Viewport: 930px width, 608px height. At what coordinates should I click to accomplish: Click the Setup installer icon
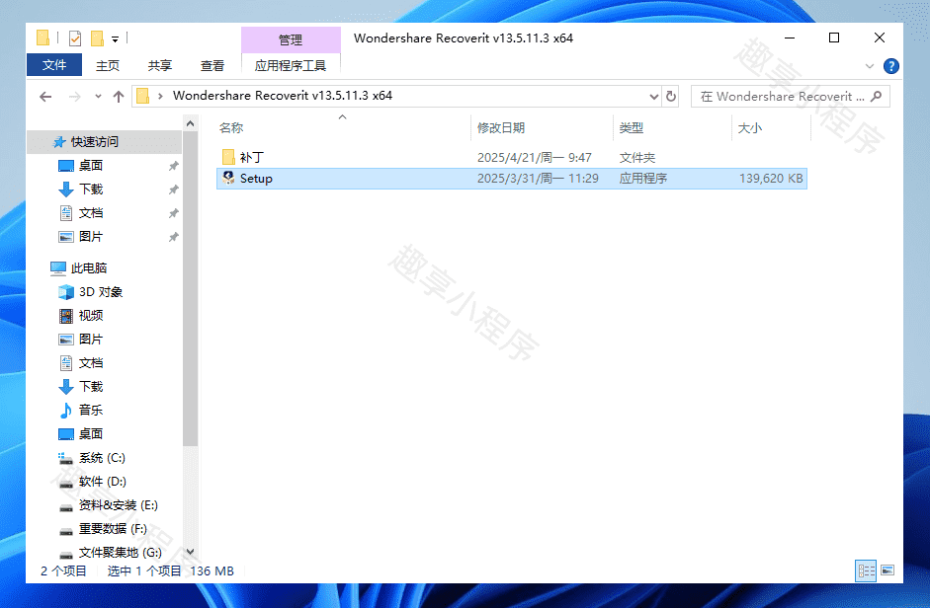228,178
